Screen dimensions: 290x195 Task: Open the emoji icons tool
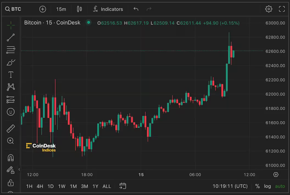click(x=11, y=112)
